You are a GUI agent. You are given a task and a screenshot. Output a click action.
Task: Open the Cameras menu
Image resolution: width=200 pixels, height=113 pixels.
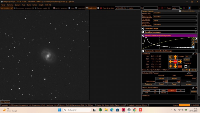pyautogui.click(x=10, y=5)
